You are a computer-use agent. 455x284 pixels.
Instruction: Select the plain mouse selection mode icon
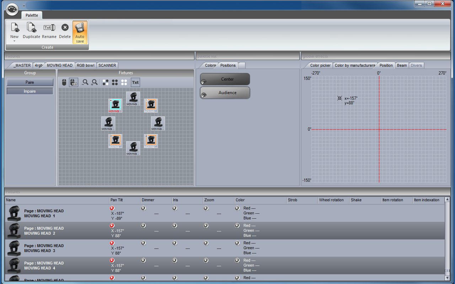coord(64,82)
